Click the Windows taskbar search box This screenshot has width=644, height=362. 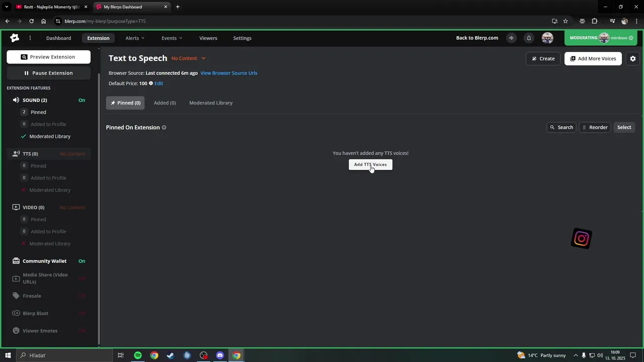point(64,355)
